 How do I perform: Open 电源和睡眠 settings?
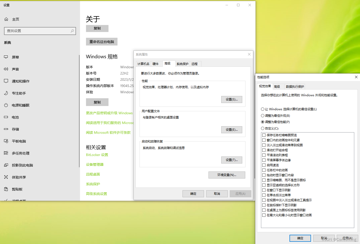(x=21, y=105)
